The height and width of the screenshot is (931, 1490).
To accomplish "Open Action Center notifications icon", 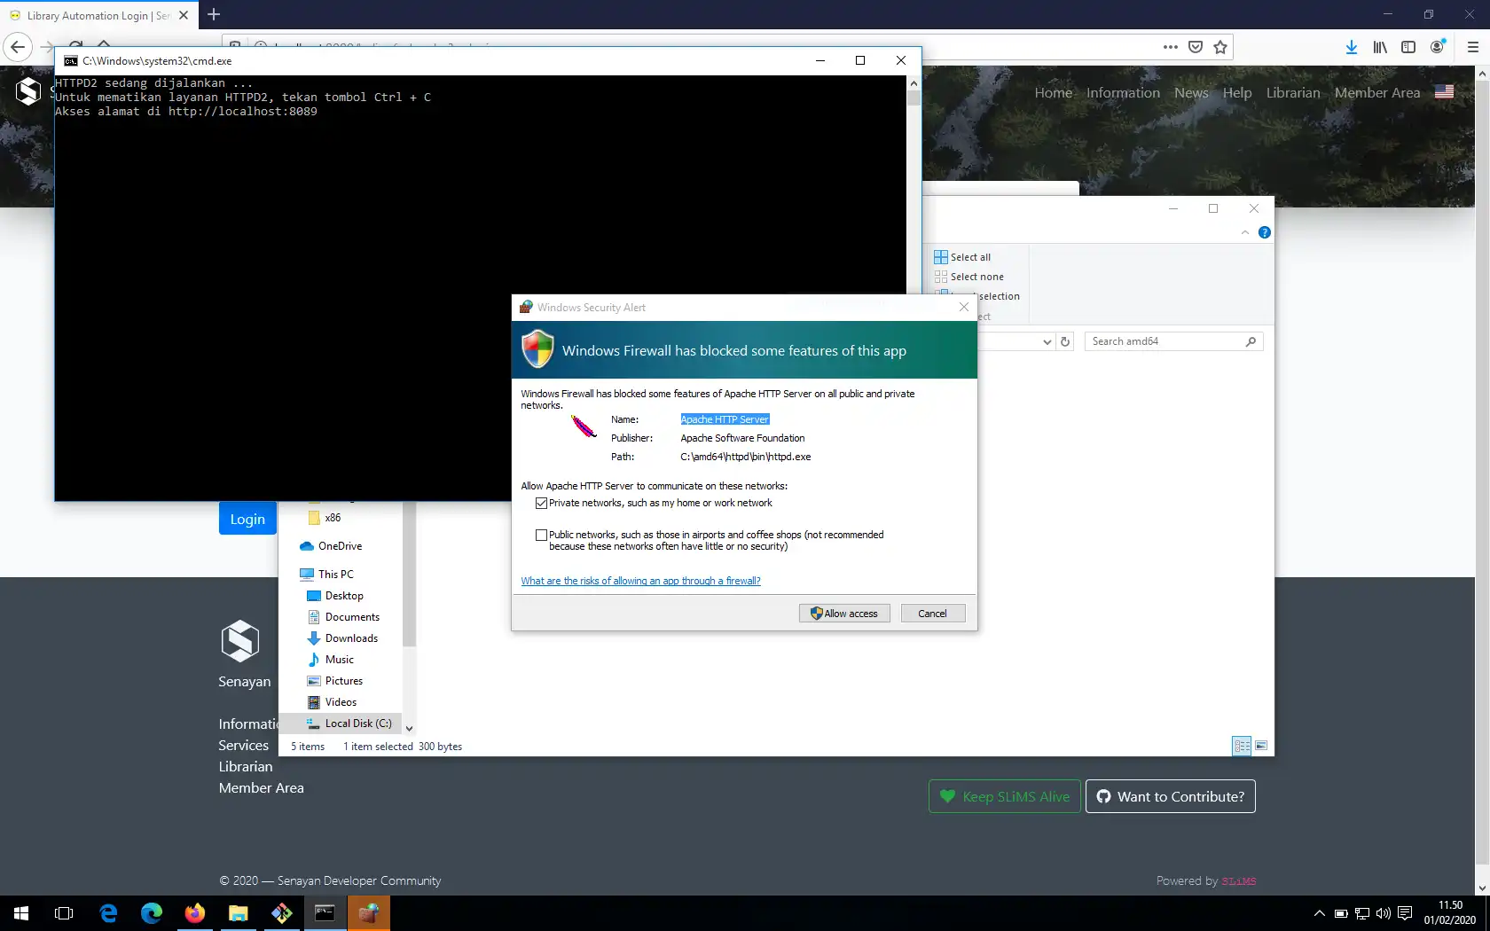I will 1405,913.
